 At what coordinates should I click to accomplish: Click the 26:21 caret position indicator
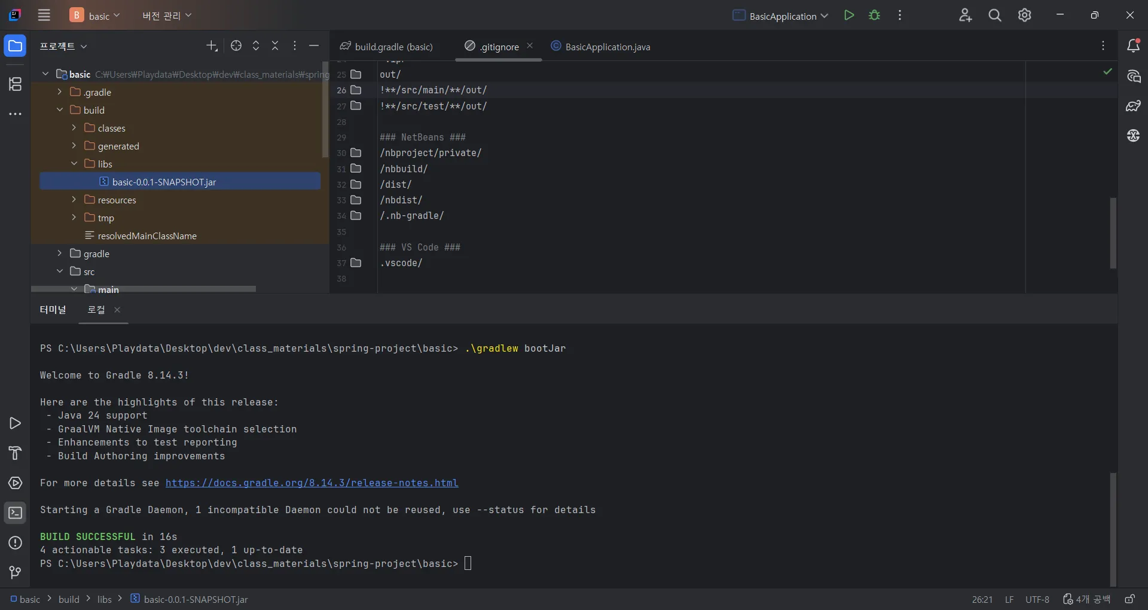click(982, 599)
